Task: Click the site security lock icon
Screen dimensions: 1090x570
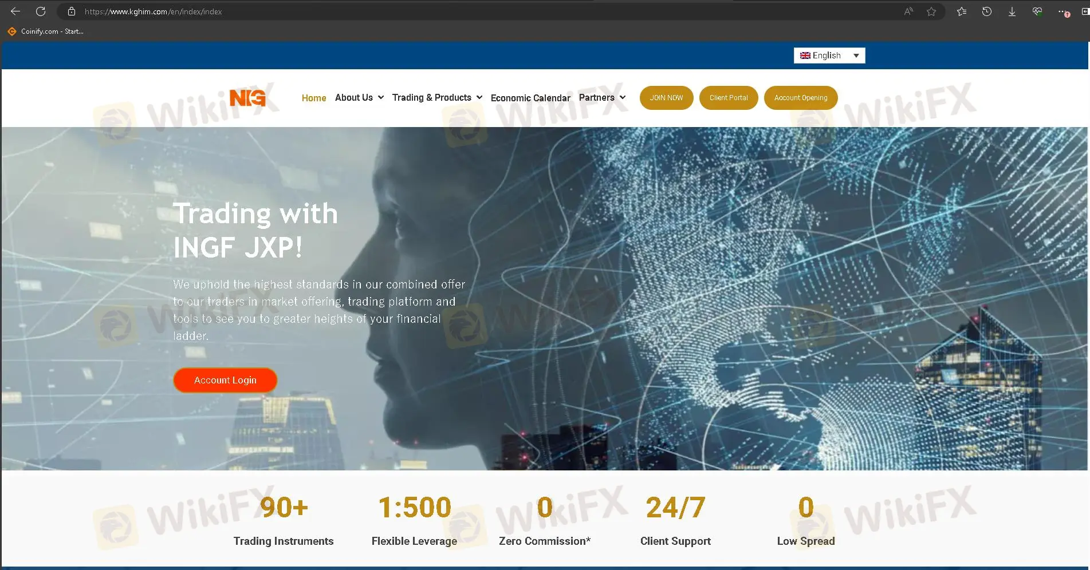Action: [71, 11]
